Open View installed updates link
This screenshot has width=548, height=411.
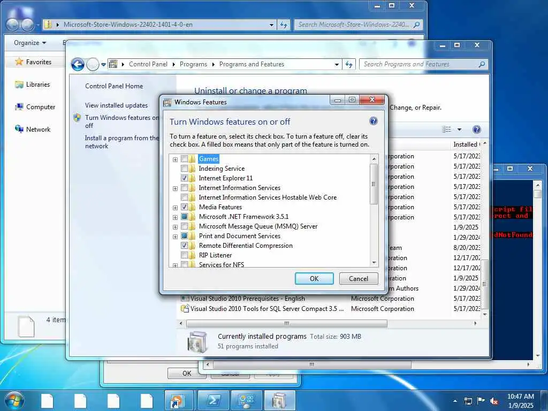pyautogui.click(x=116, y=105)
